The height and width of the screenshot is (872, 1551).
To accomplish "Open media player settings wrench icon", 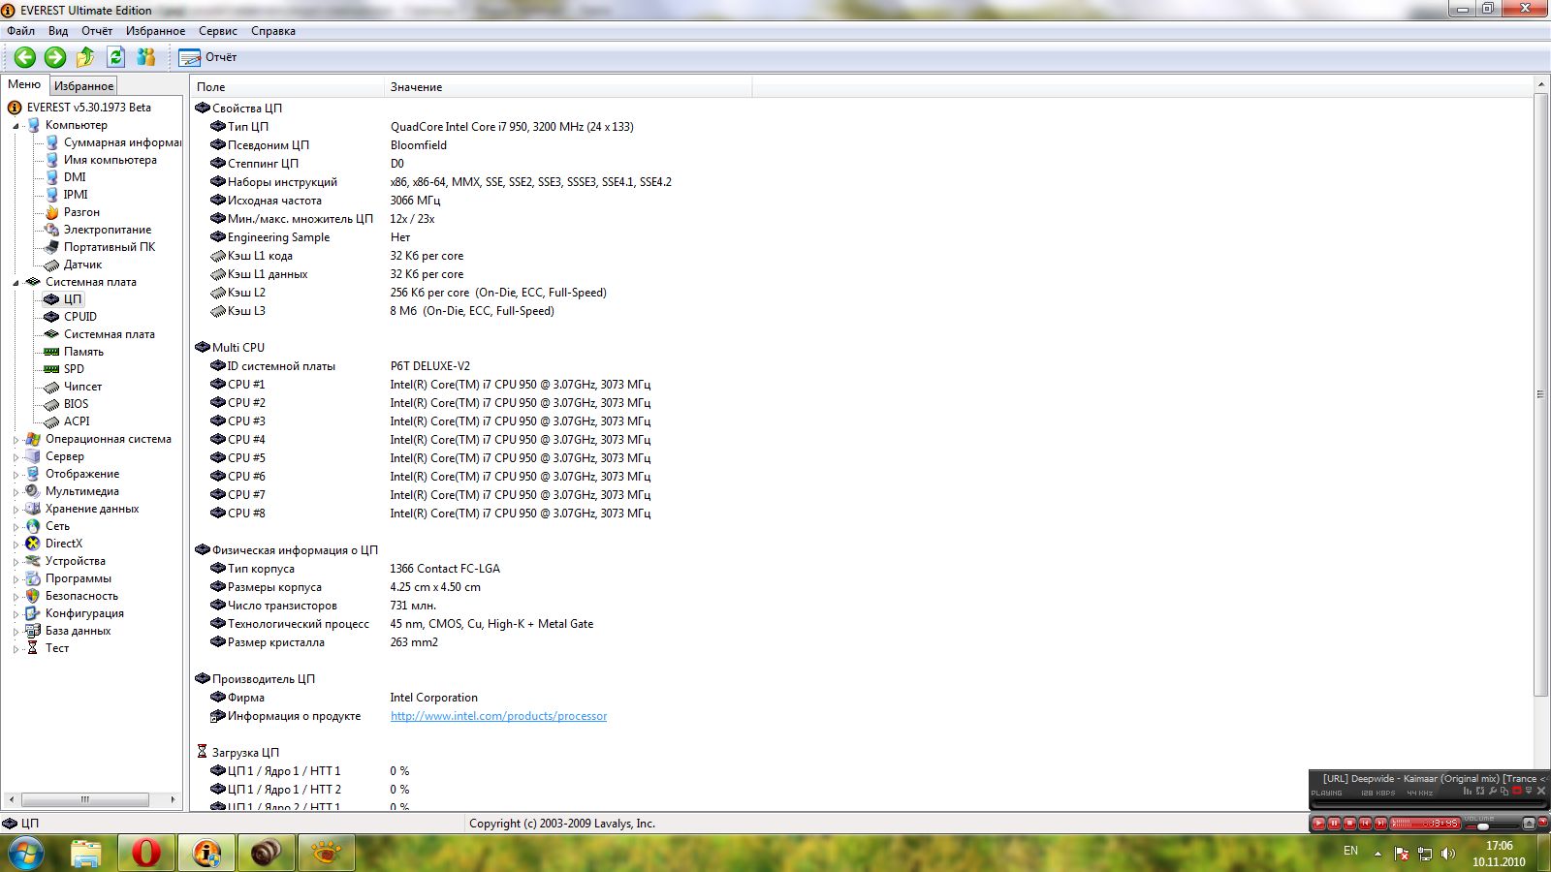I will tap(1493, 792).
